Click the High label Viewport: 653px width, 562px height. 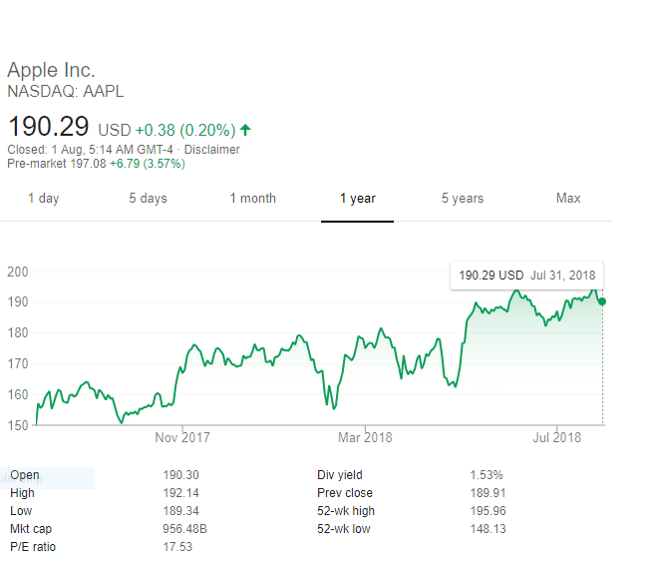tap(22, 493)
